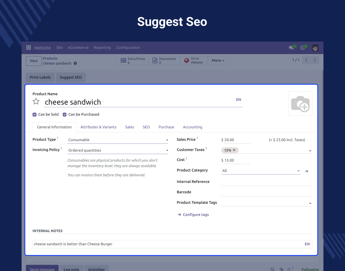Click EN translate button in internal notes
This screenshot has width=345, height=271.
tap(307, 244)
